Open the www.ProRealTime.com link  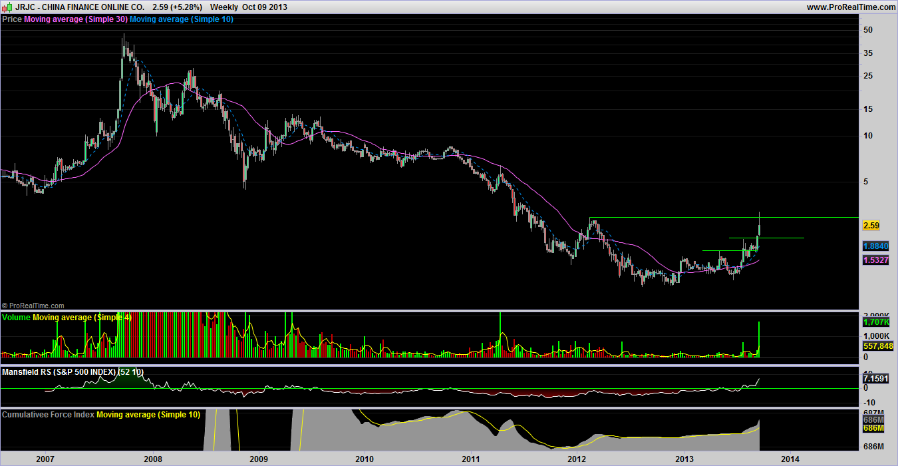click(851, 7)
